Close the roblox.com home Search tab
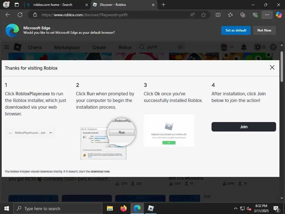The height and width of the screenshot is (214, 285). pos(87,5)
